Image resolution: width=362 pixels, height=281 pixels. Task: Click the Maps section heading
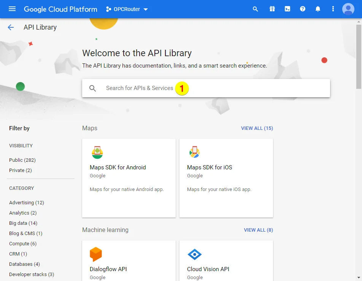pyautogui.click(x=90, y=128)
